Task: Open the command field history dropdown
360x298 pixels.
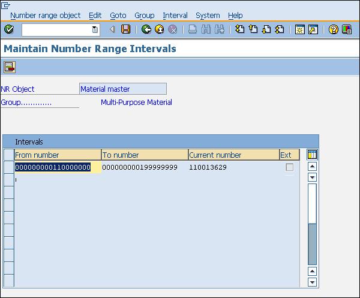Action: point(95,29)
